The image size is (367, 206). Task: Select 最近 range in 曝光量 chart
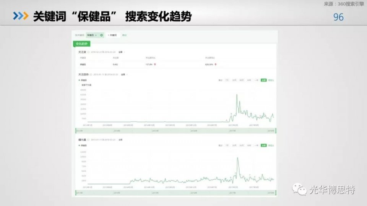point(220,145)
